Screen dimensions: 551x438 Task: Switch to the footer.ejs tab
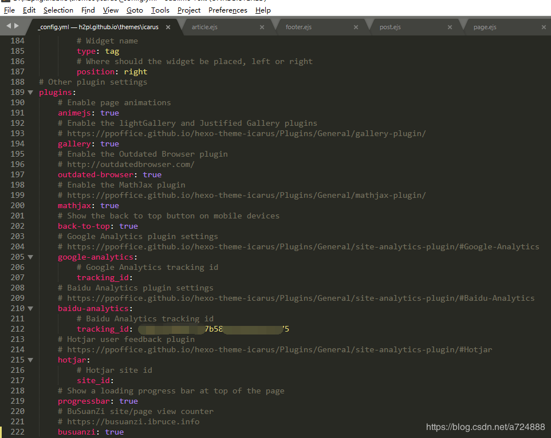(298, 27)
